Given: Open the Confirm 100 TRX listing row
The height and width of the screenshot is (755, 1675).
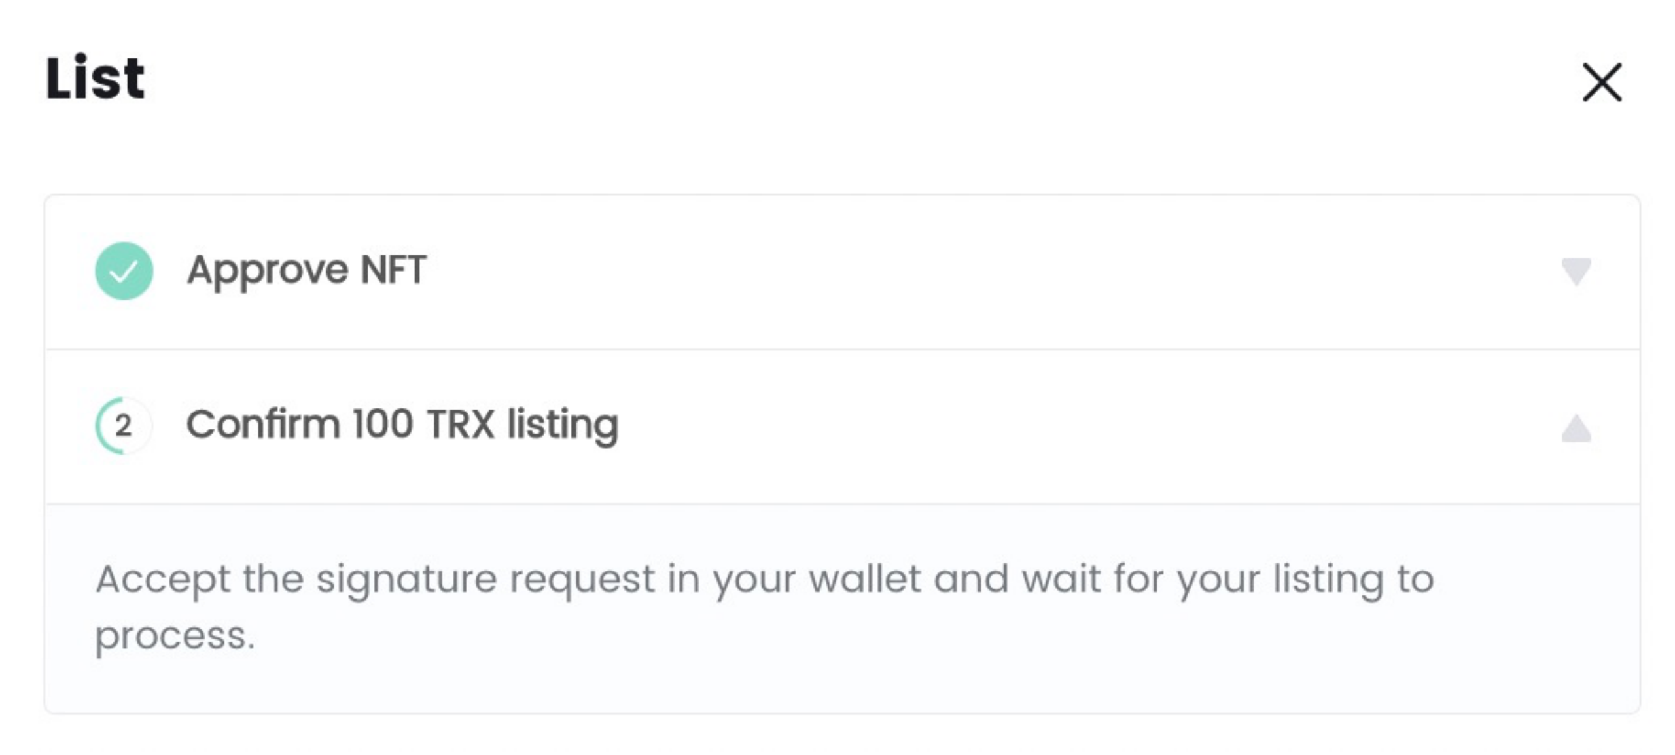Looking at the screenshot, I should point(842,427).
